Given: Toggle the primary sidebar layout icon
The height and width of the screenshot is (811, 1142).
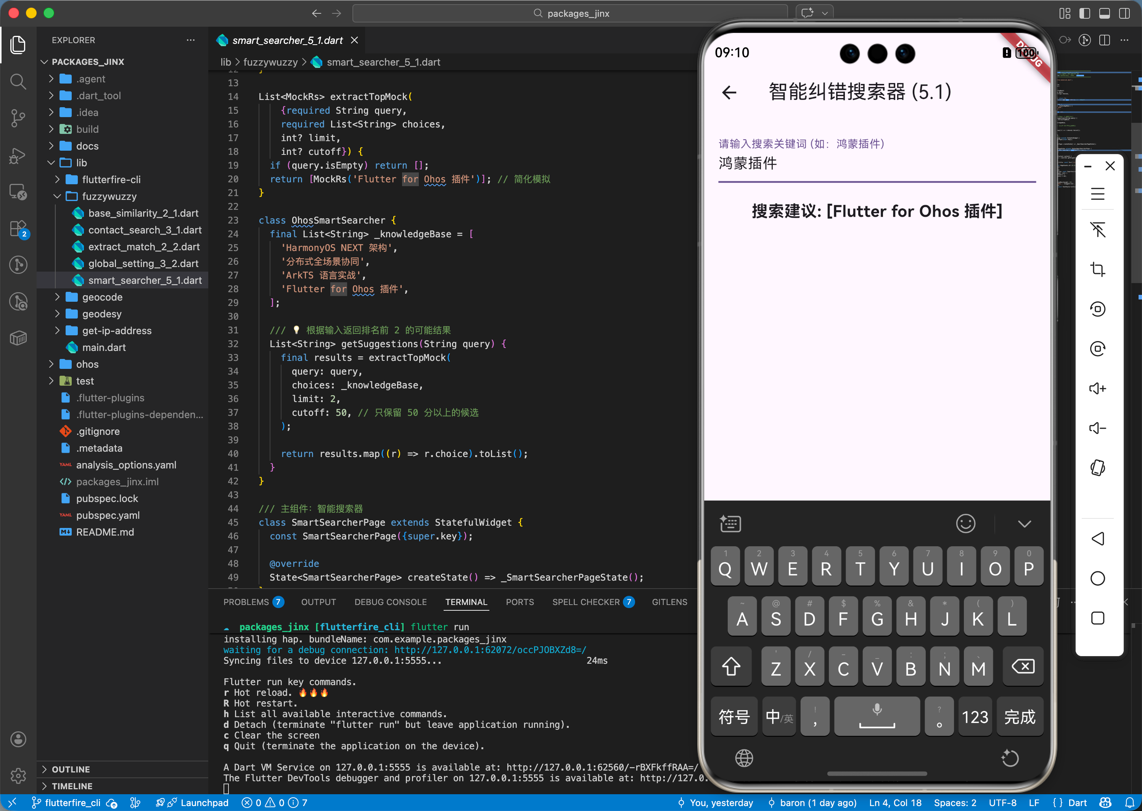Looking at the screenshot, I should pos(1084,13).
